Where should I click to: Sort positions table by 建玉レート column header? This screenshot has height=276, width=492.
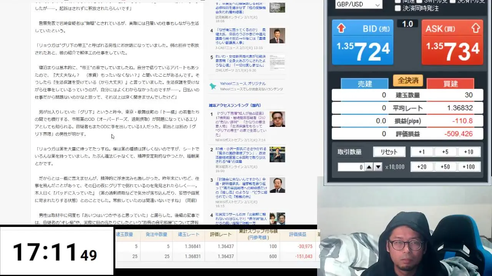point(189,235)
